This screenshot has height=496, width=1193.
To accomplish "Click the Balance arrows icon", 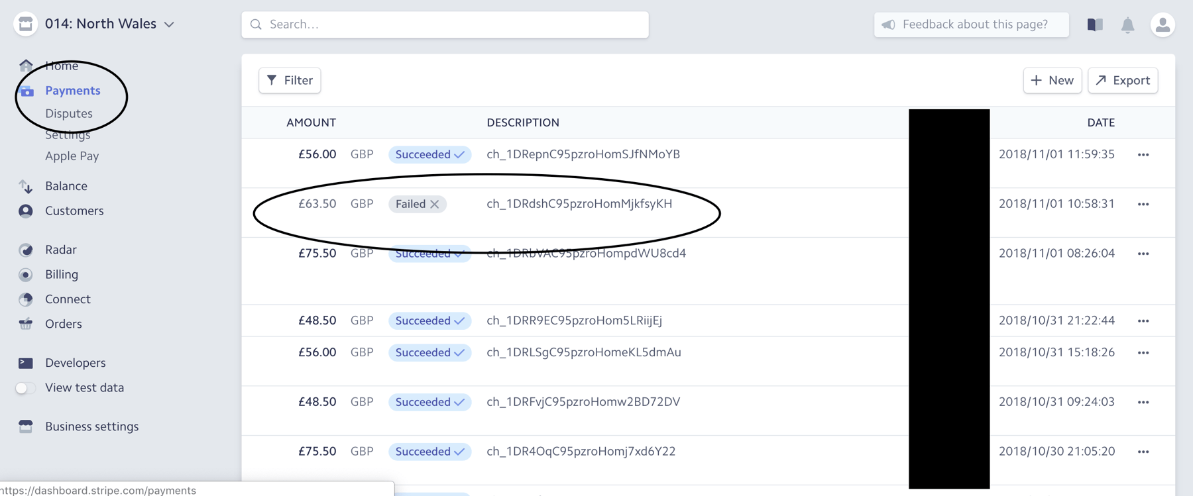I will [26, 186].
